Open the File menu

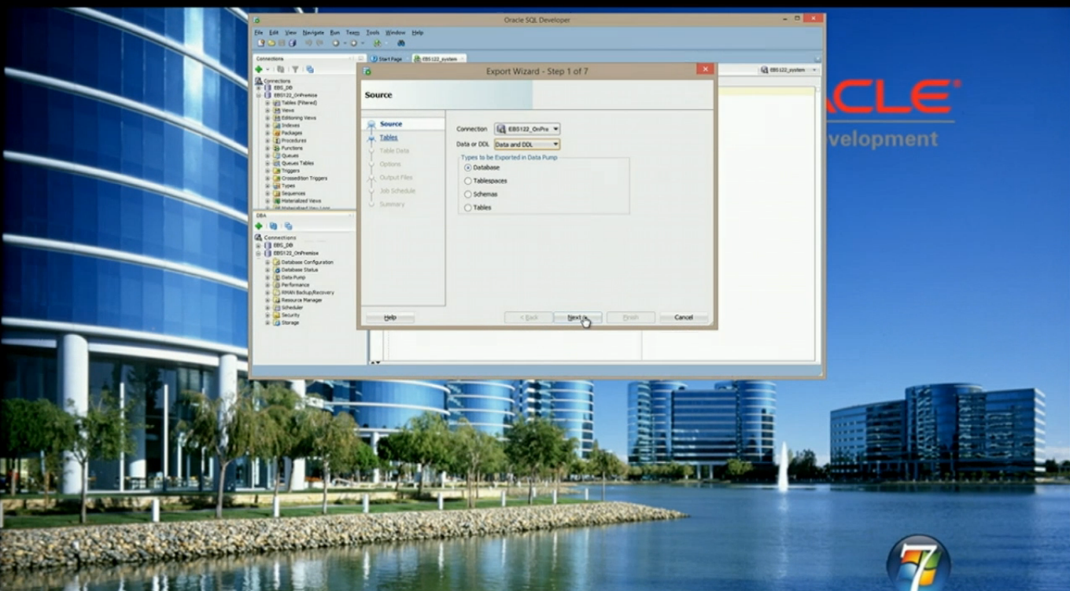(x=259, y=32)
